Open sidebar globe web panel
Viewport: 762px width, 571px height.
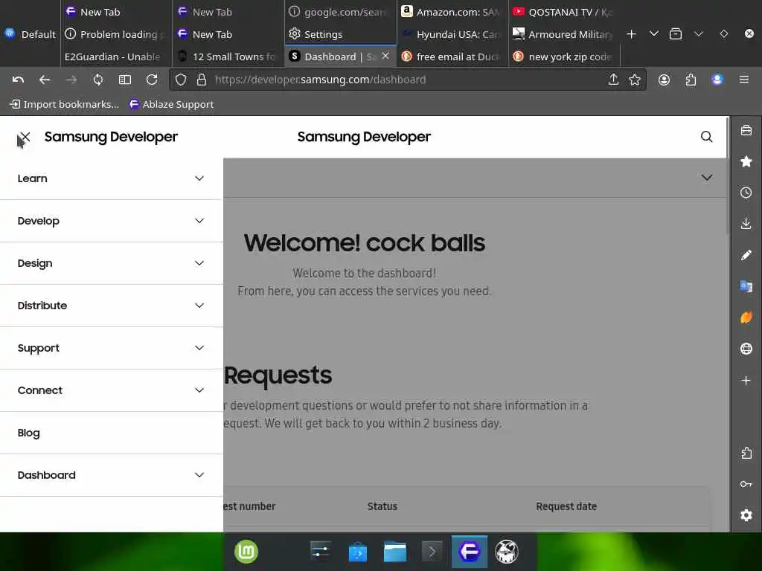tap(746, 349)
